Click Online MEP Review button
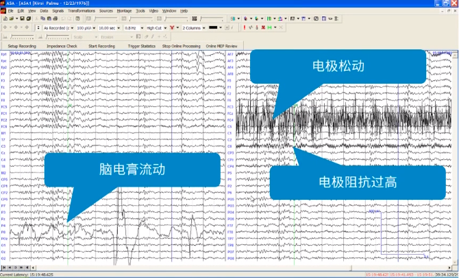 (221, 46)
